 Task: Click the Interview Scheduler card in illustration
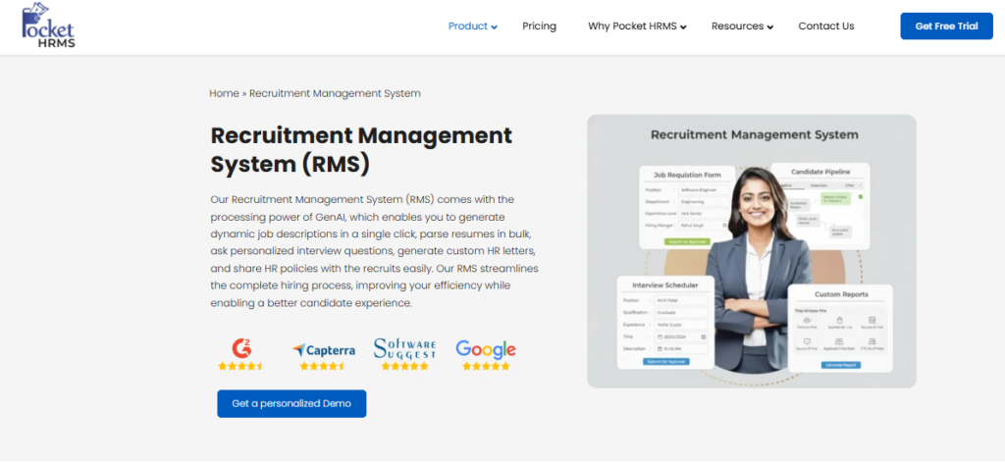coord(665,323)
